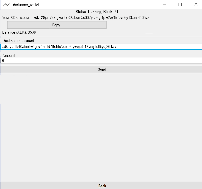Viewport: 202px width, 189px height.
Task: Click the 'Your XDK account' address text
Action: pyautogui.click(x=76, y=18)
